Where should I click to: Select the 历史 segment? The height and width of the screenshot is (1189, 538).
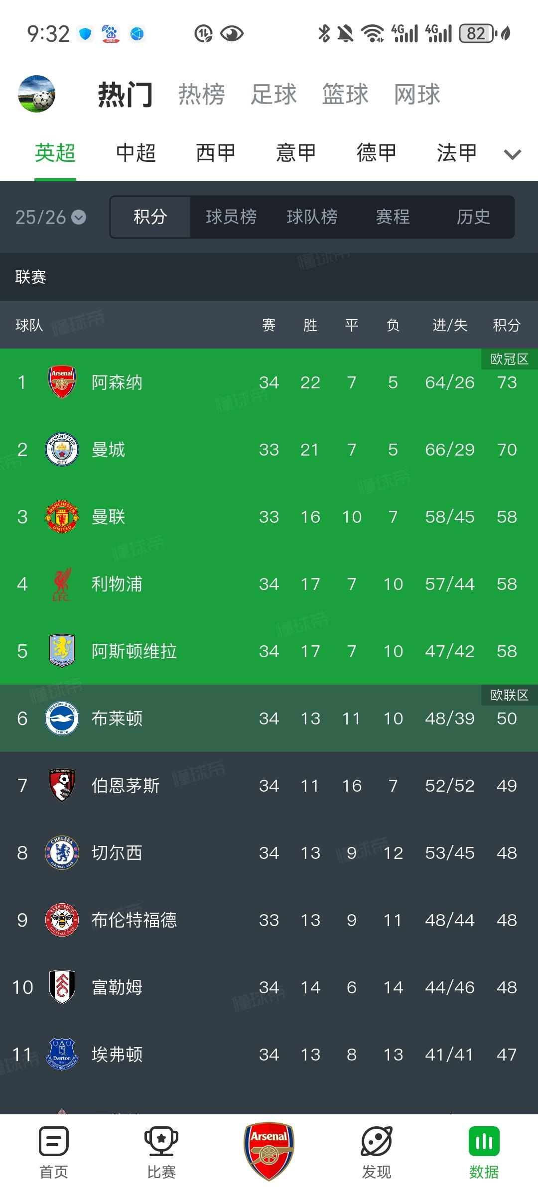tap(473, 217)
